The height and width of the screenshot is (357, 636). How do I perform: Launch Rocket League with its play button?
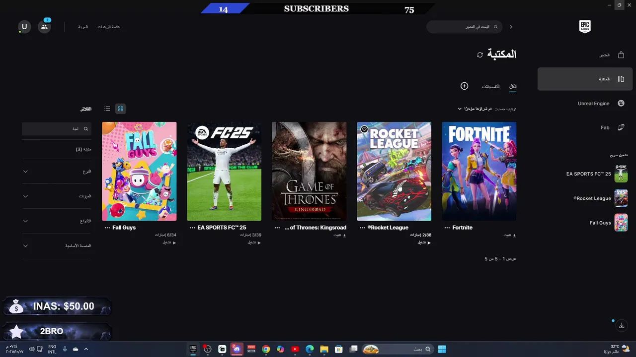(424, 242)
